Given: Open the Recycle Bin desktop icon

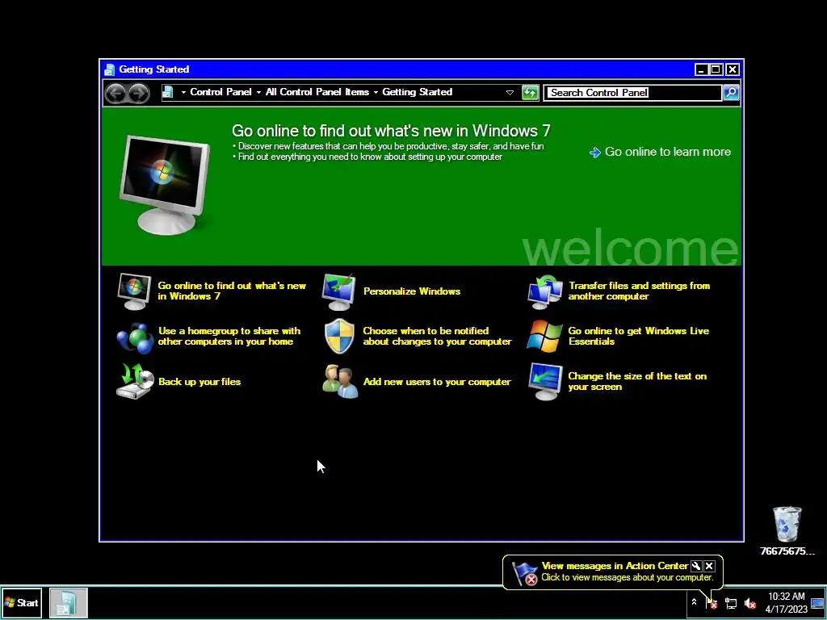Looking at the screenshot, I should 787,530.
